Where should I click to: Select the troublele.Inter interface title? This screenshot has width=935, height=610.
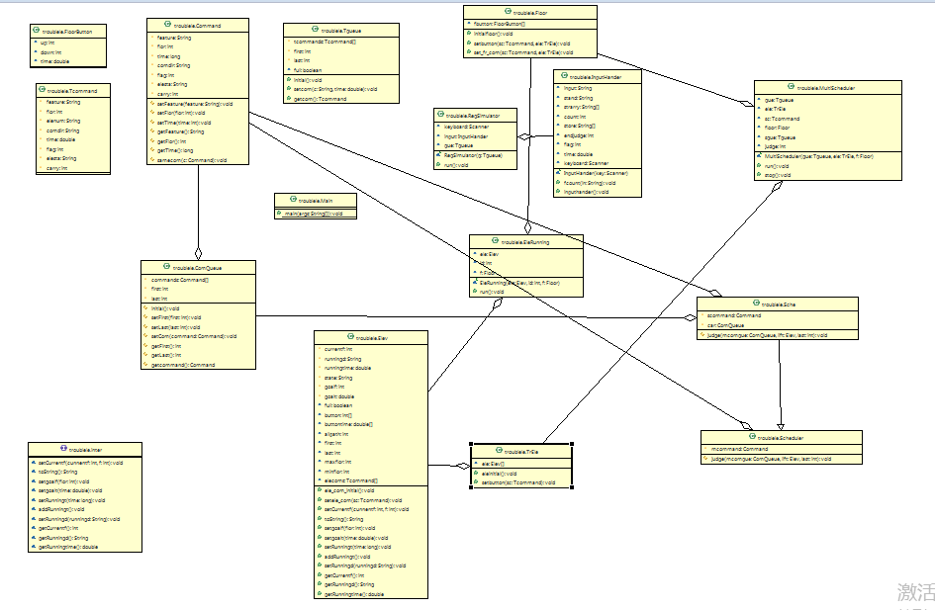click(x=86, y=450)
